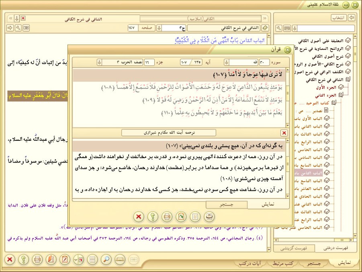Screen dimensions: 362x272
Task: Click the tree panel search input field
Action: [326, 28]
